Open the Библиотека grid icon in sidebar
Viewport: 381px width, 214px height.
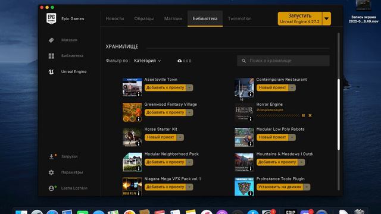[x=51, y=56]
